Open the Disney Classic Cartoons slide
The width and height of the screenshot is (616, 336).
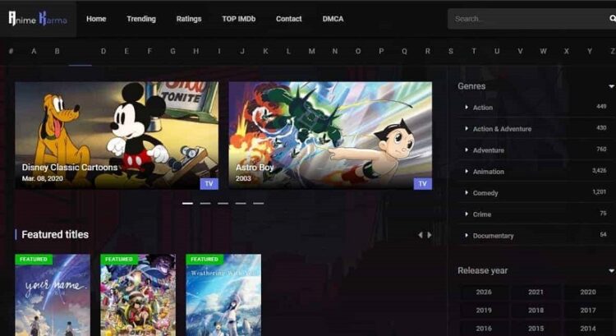pyautogui.click(x=117, y=136)
